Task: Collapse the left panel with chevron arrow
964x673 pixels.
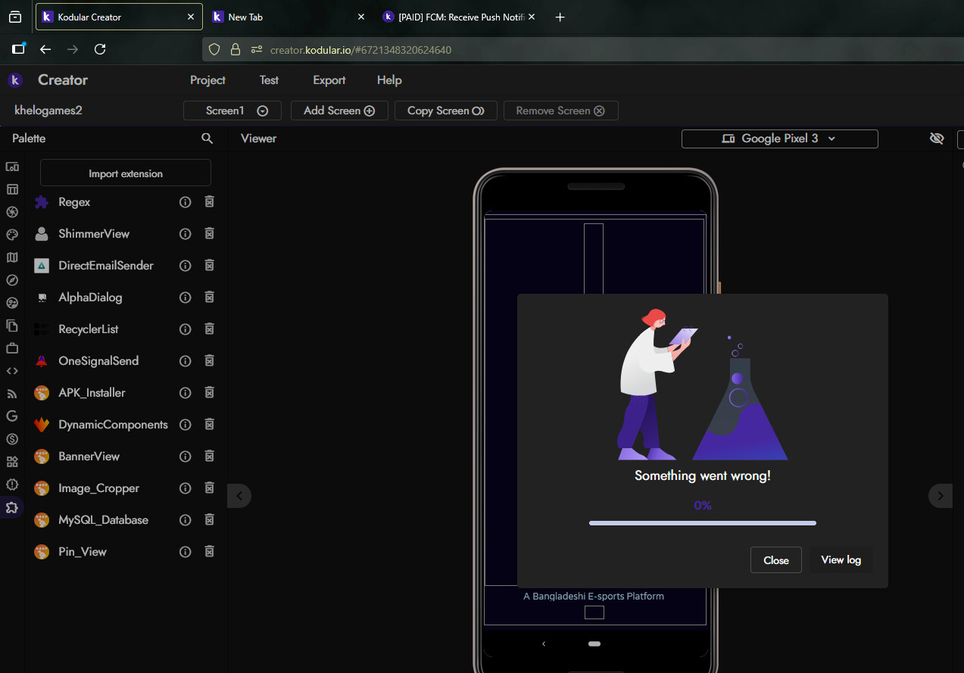Action: [239, 496]
